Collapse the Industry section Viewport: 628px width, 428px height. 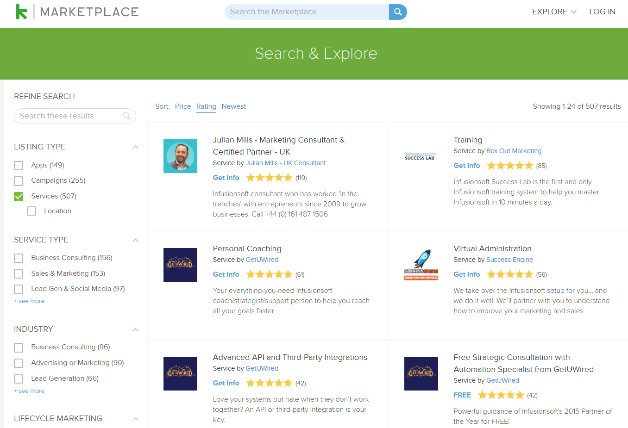click(135, 329)
